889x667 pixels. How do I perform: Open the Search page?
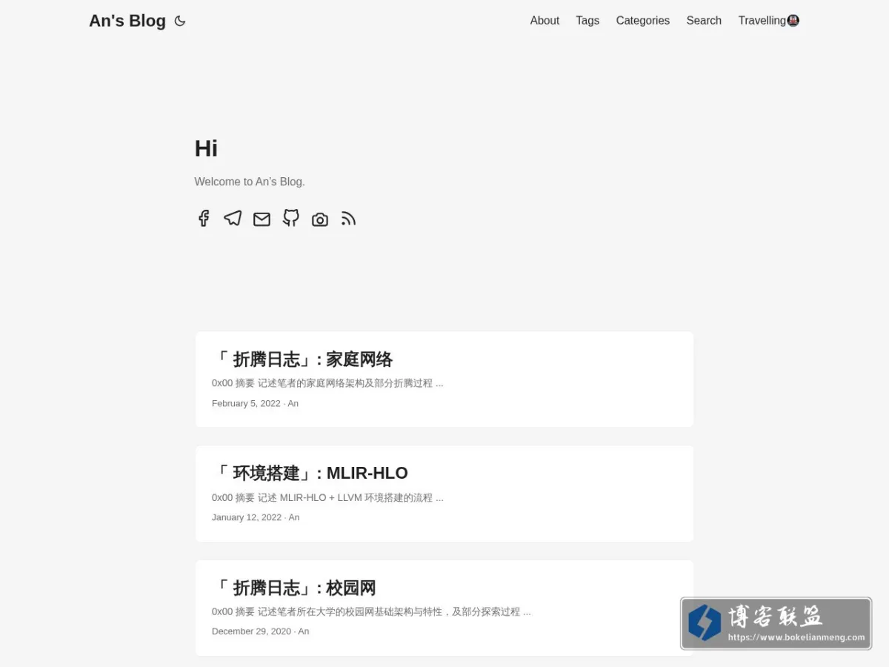[x=704, y=21]
